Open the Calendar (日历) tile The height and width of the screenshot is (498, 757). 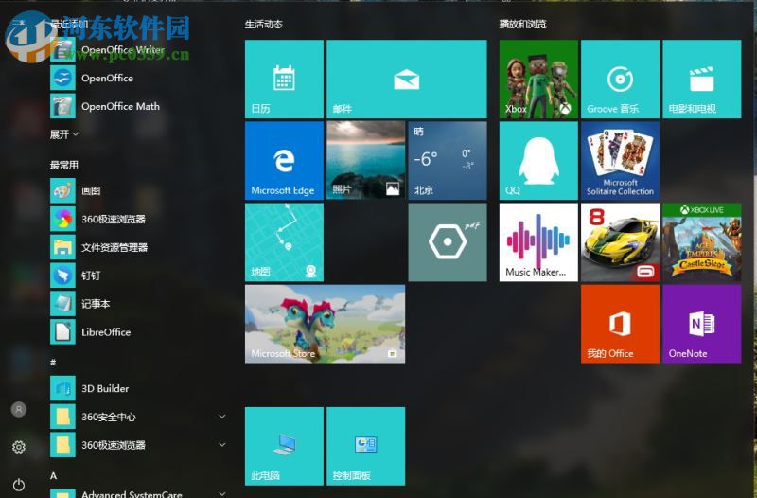[x=284, y=79]
